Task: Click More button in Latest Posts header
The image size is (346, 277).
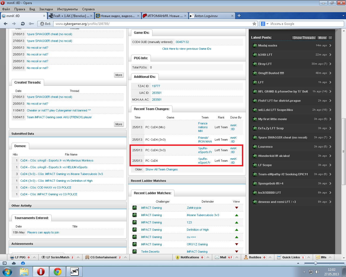Action: coord(322,38)
